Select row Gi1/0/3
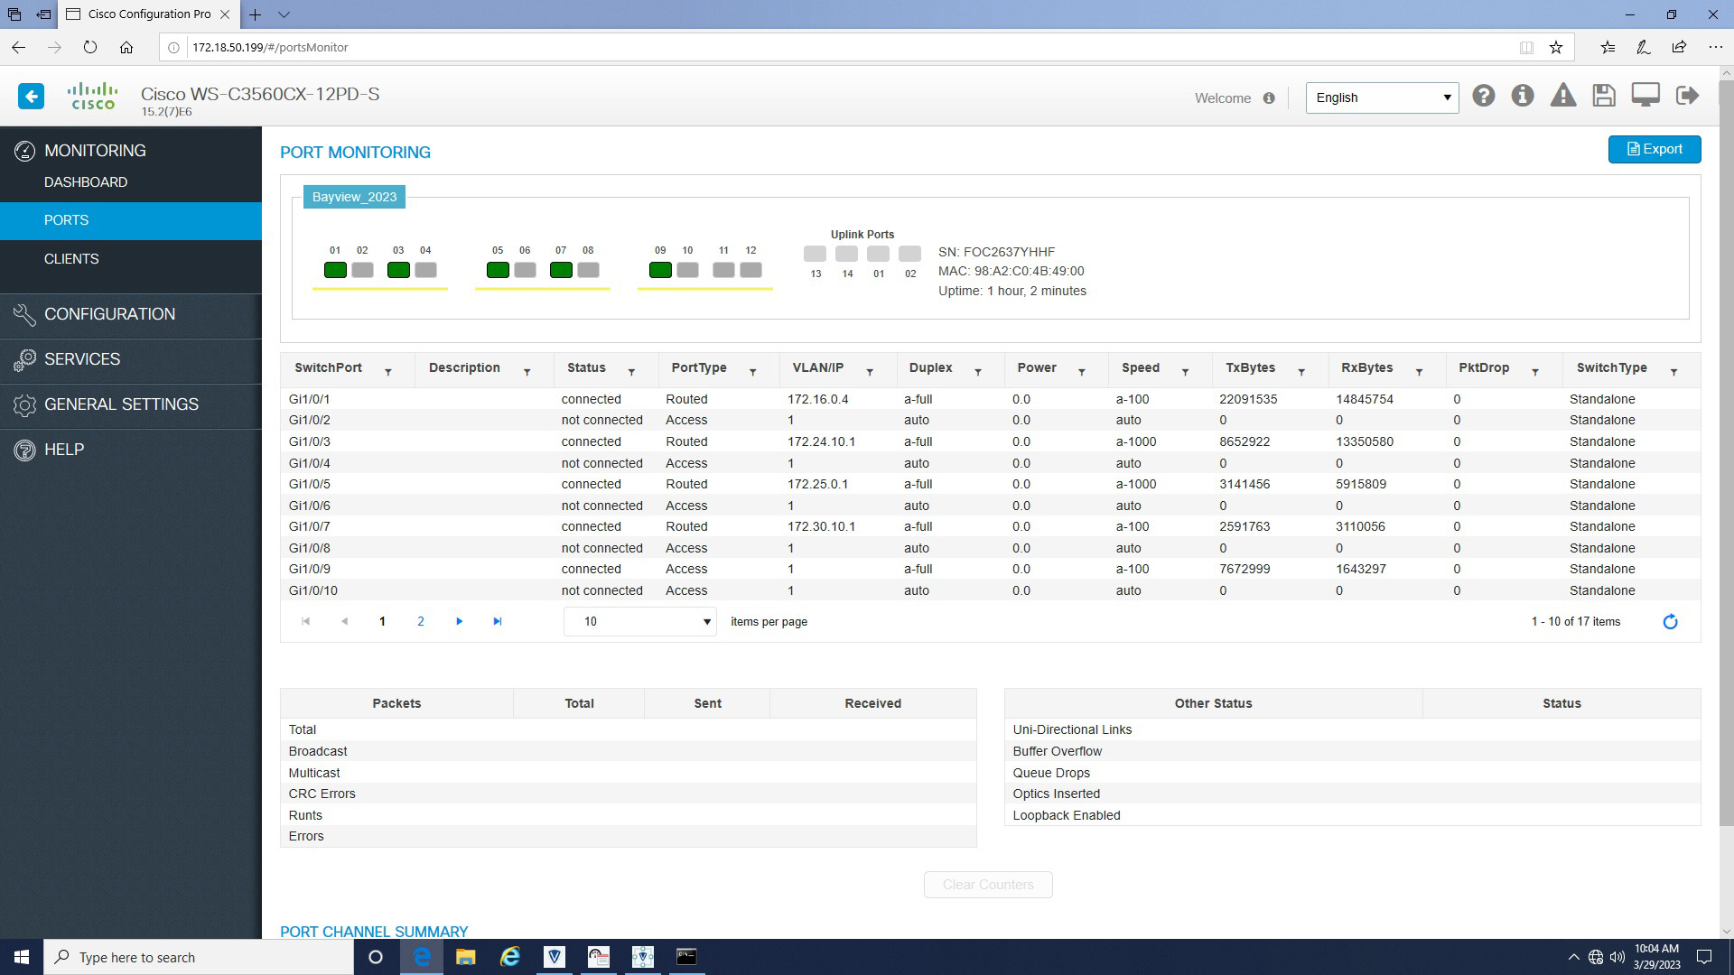The image size is (1734, 975). click(x=990, y=441)
